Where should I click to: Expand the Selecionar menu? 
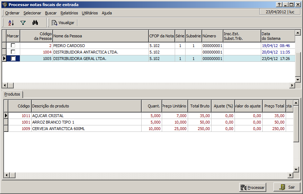(x=32, y=13)
